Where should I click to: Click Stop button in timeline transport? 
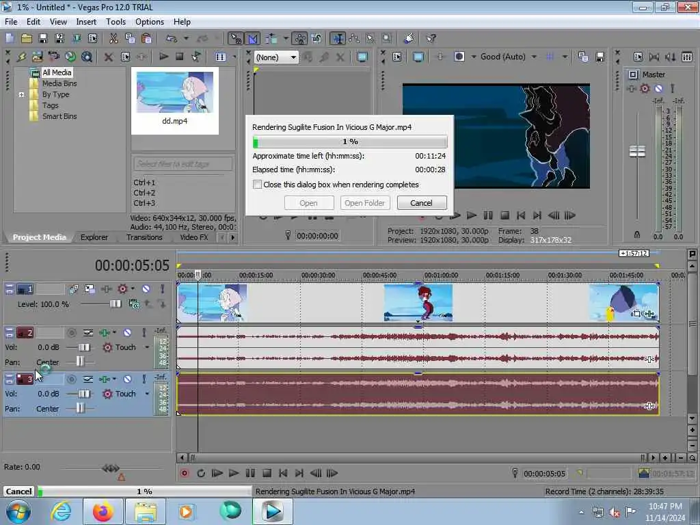[x=267, y=473]
